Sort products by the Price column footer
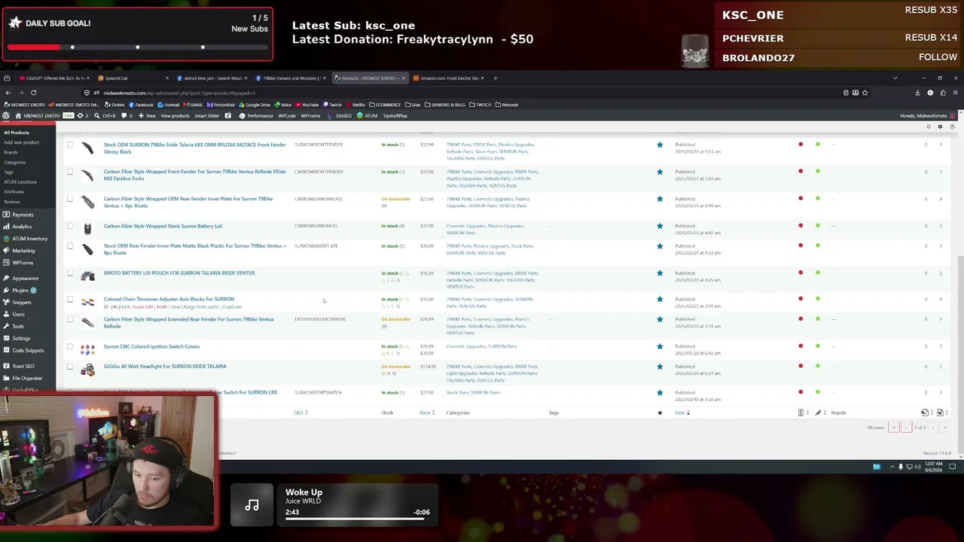 coord(426,413)
